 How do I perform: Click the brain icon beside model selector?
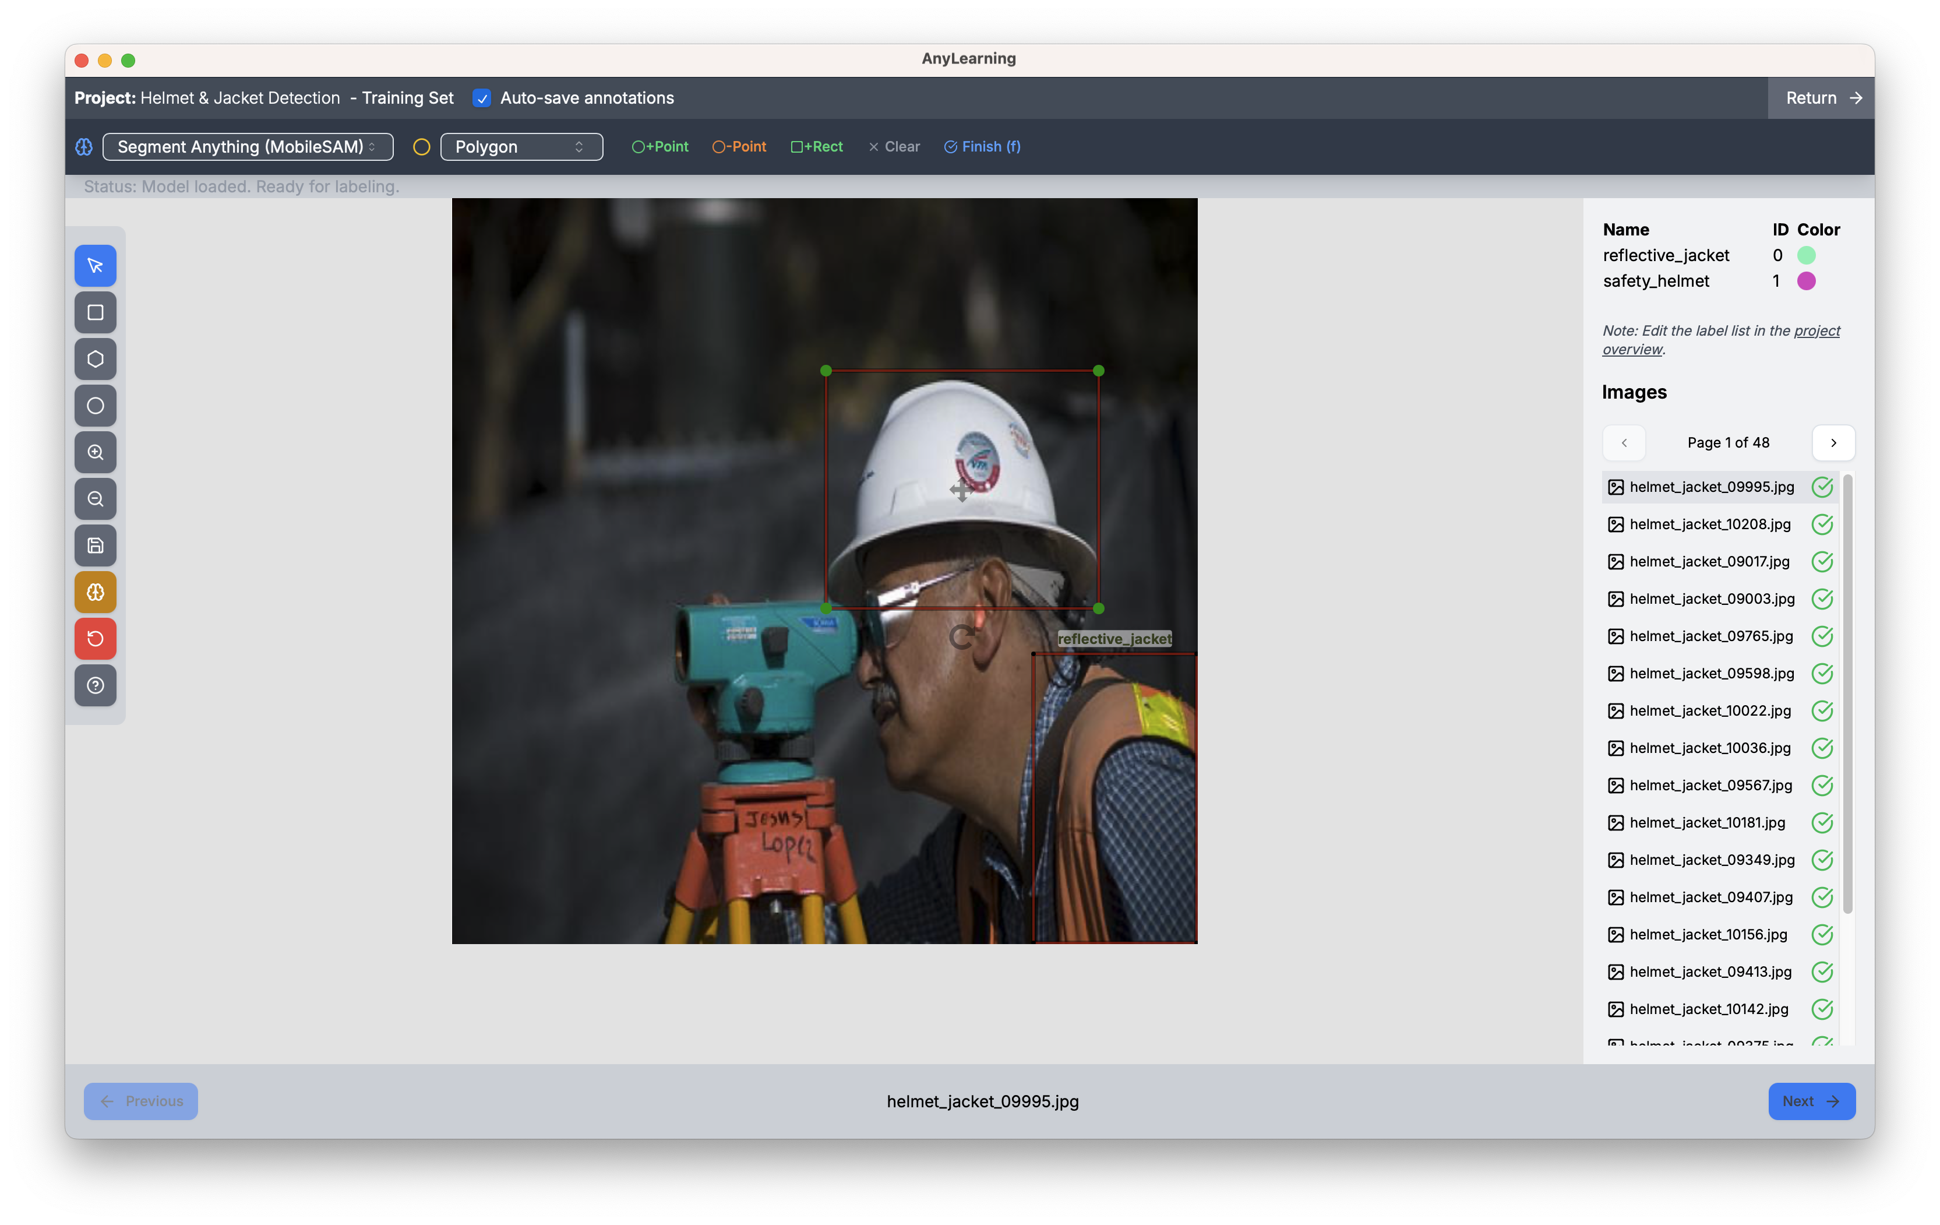pyautogui.click(x=84, y=147)
